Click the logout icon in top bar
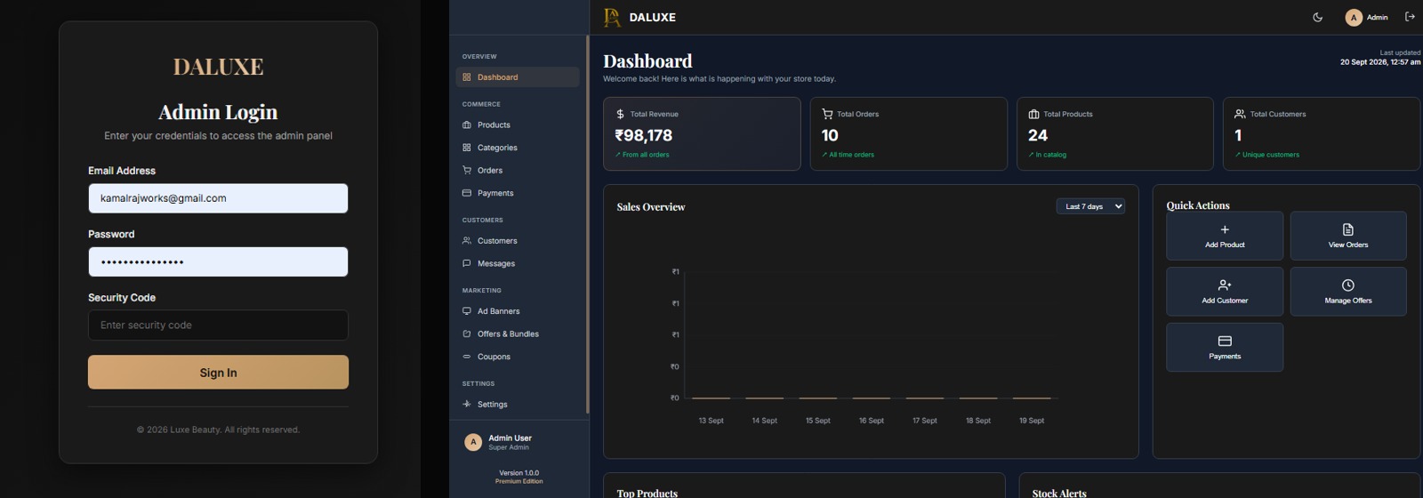 (x=1410, y=17)
